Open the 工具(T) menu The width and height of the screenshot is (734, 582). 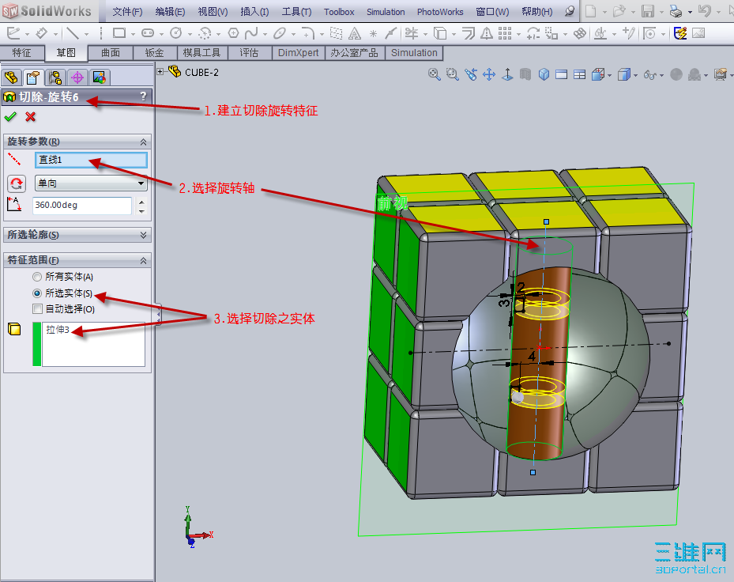coord(296,12)
